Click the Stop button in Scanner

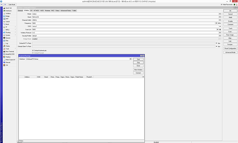(138, 62)
